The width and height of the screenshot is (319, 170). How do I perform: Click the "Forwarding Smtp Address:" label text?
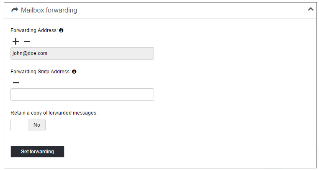41,72
